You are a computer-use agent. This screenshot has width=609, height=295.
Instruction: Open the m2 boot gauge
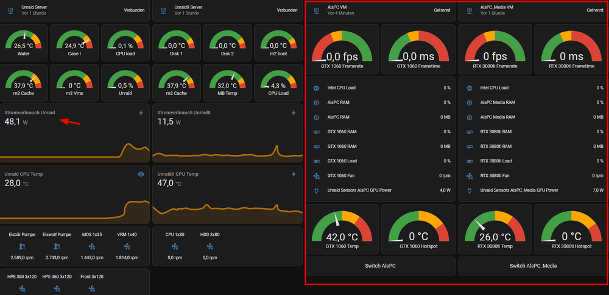point(278,43)
